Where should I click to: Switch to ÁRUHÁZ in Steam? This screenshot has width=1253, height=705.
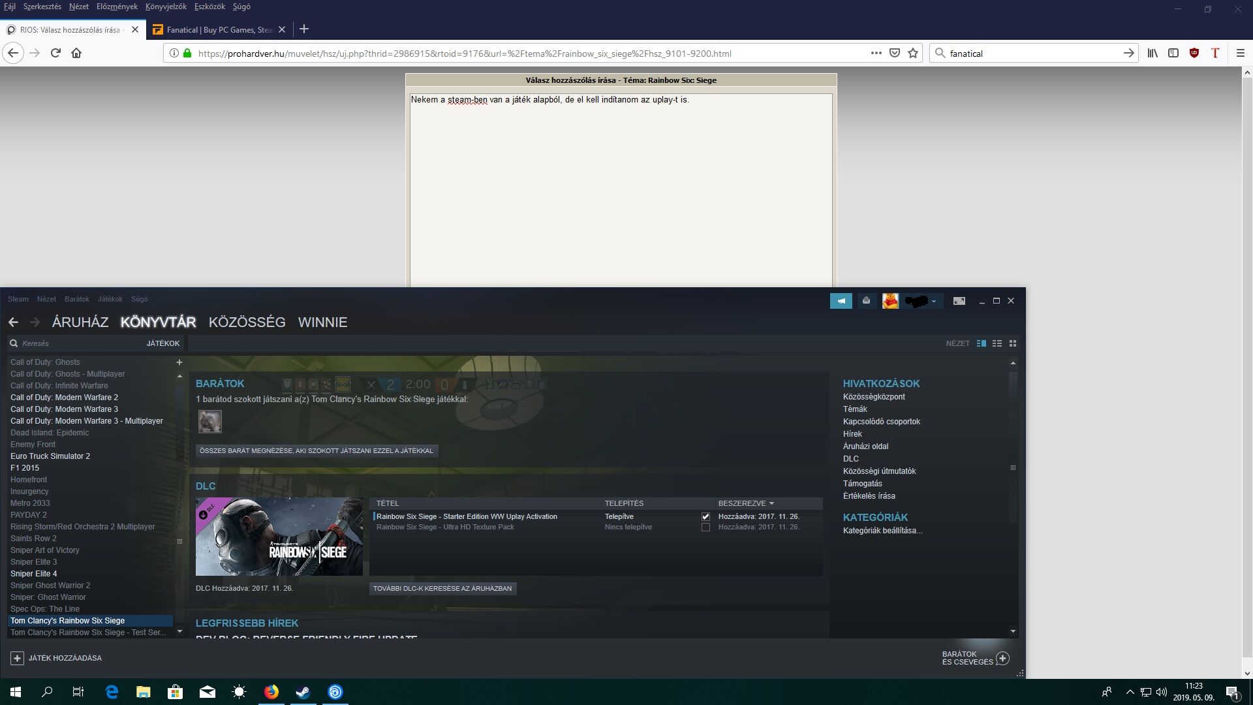click(80, 322)
